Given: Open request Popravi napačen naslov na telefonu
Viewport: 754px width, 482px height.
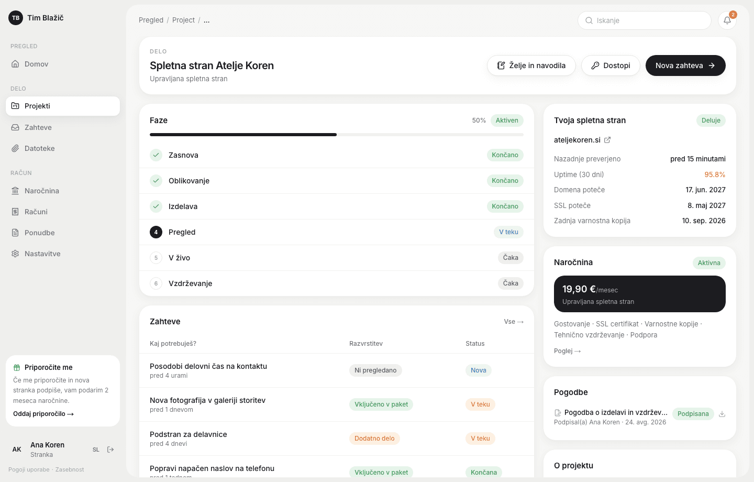Looking at the screenshot, I should tap(212, 468).
